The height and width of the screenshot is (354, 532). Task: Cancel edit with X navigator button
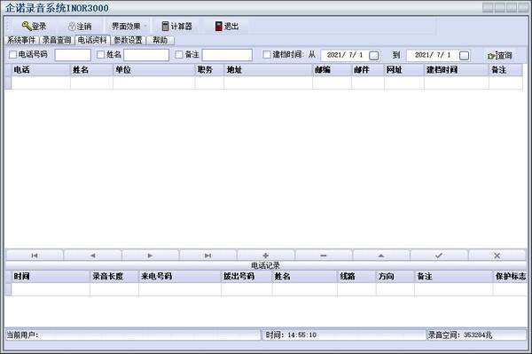click(x=497, y=256)
